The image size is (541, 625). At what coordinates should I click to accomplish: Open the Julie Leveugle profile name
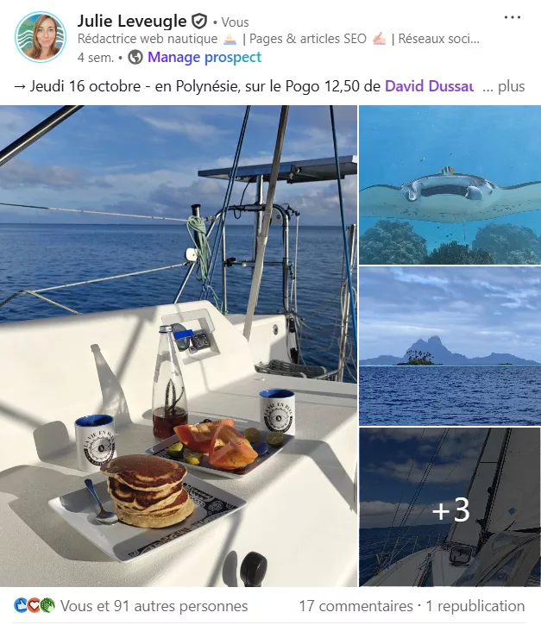coord(132,22)
